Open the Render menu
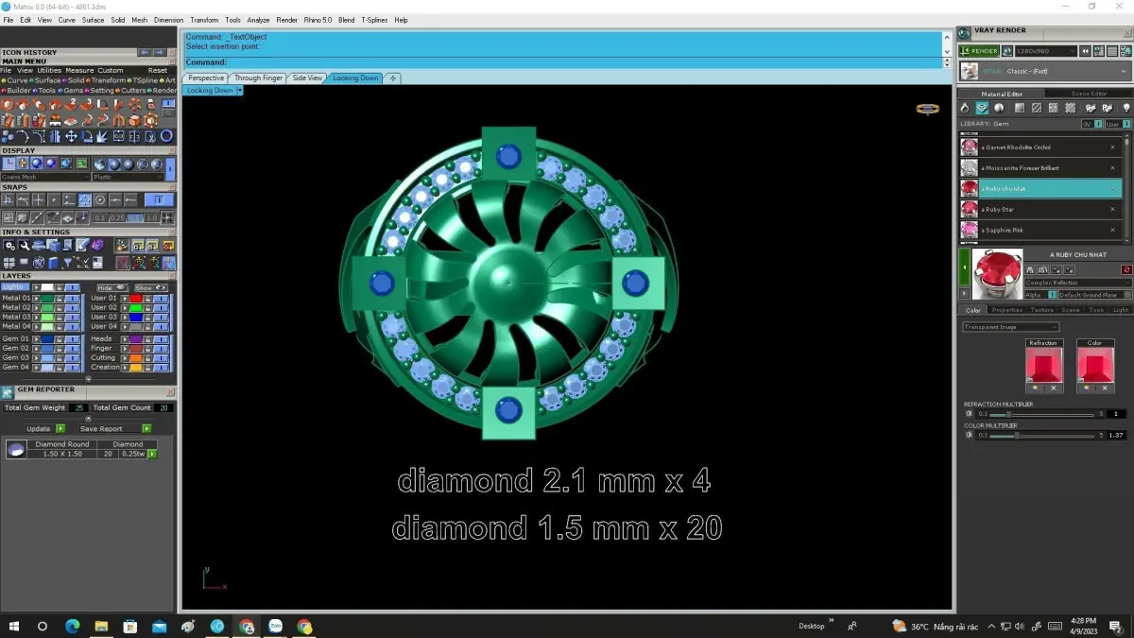This screenshot has width=1134, height=638. pos(286,20)
